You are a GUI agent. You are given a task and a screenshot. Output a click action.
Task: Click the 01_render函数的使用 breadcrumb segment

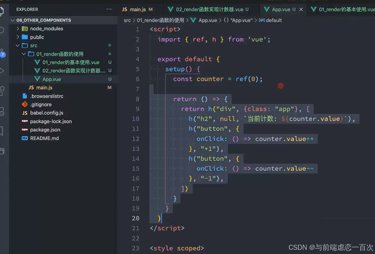pyautogui.click(x=160, y=20)
